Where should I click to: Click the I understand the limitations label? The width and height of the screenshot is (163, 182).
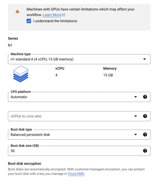coord(55,21)
